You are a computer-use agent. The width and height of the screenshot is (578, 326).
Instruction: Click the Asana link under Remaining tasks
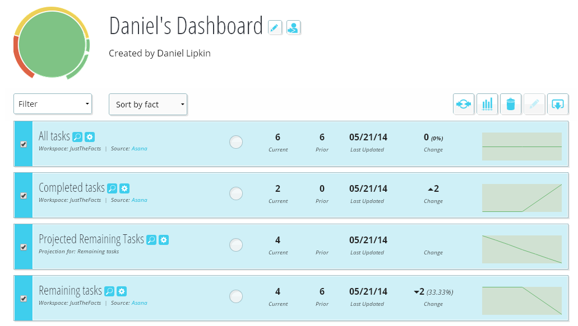coord(139,303)
